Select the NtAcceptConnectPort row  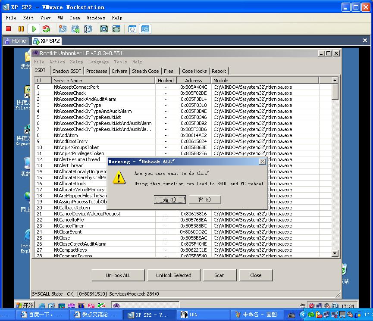click(x=183, y=87)
